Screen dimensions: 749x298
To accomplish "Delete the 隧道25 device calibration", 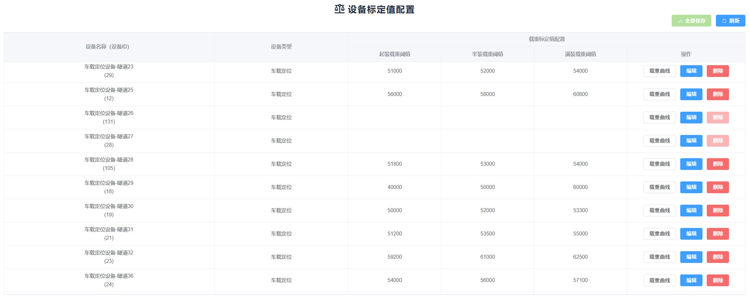I will (717, 94).
